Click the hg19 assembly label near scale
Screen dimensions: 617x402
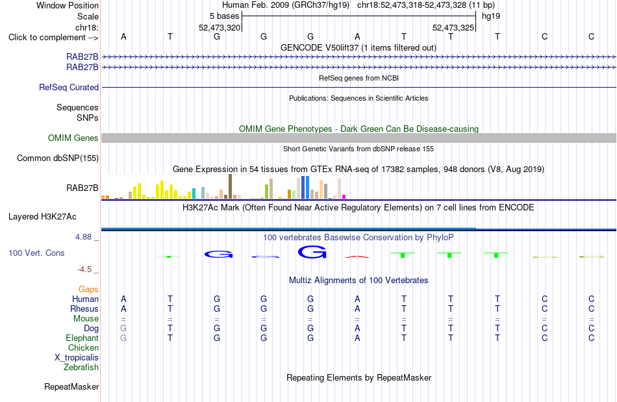pyautogui.click(x=491, y=16)
